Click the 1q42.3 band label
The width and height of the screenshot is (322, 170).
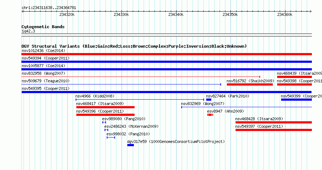[28, 31]
